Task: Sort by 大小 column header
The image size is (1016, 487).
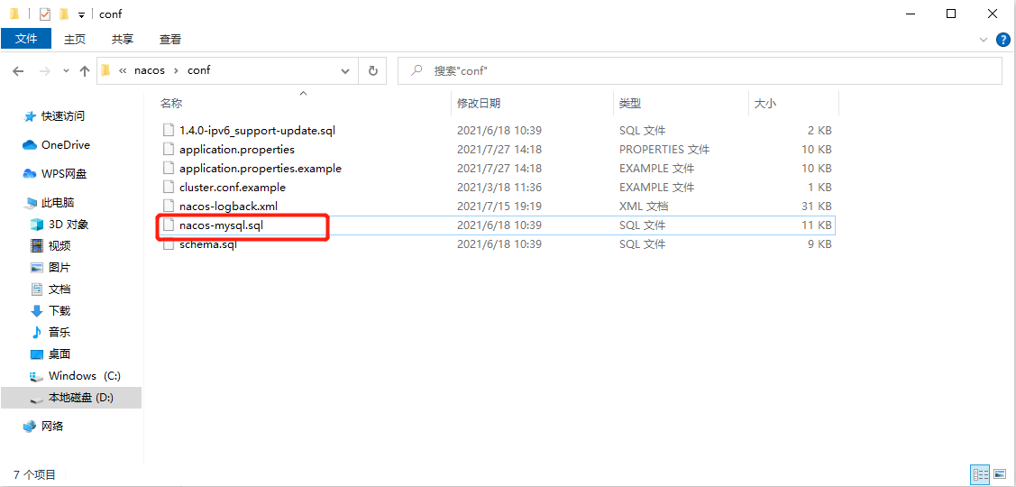Action: pos(765,103)
